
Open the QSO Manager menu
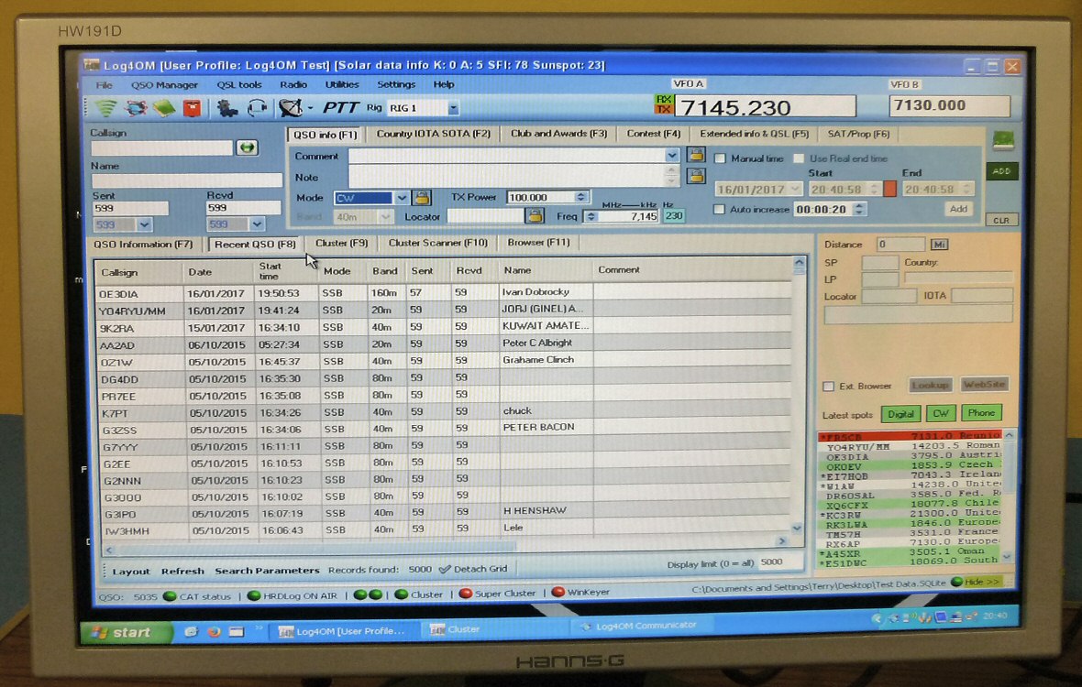[x=164, y=85]
